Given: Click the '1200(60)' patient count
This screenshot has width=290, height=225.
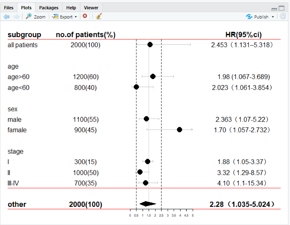Looking at the screenshot, I should [85, 77].
